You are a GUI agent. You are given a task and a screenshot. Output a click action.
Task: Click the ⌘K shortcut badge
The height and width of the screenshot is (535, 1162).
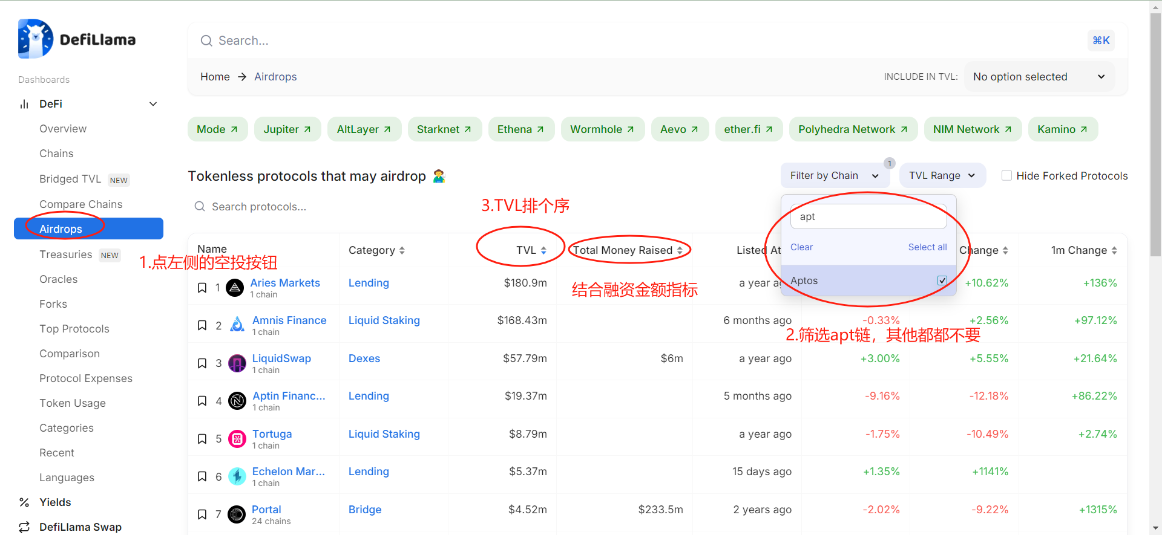[x=1101, y=41]
